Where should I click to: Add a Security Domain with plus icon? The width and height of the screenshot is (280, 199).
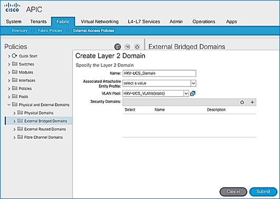pos(252,102)
